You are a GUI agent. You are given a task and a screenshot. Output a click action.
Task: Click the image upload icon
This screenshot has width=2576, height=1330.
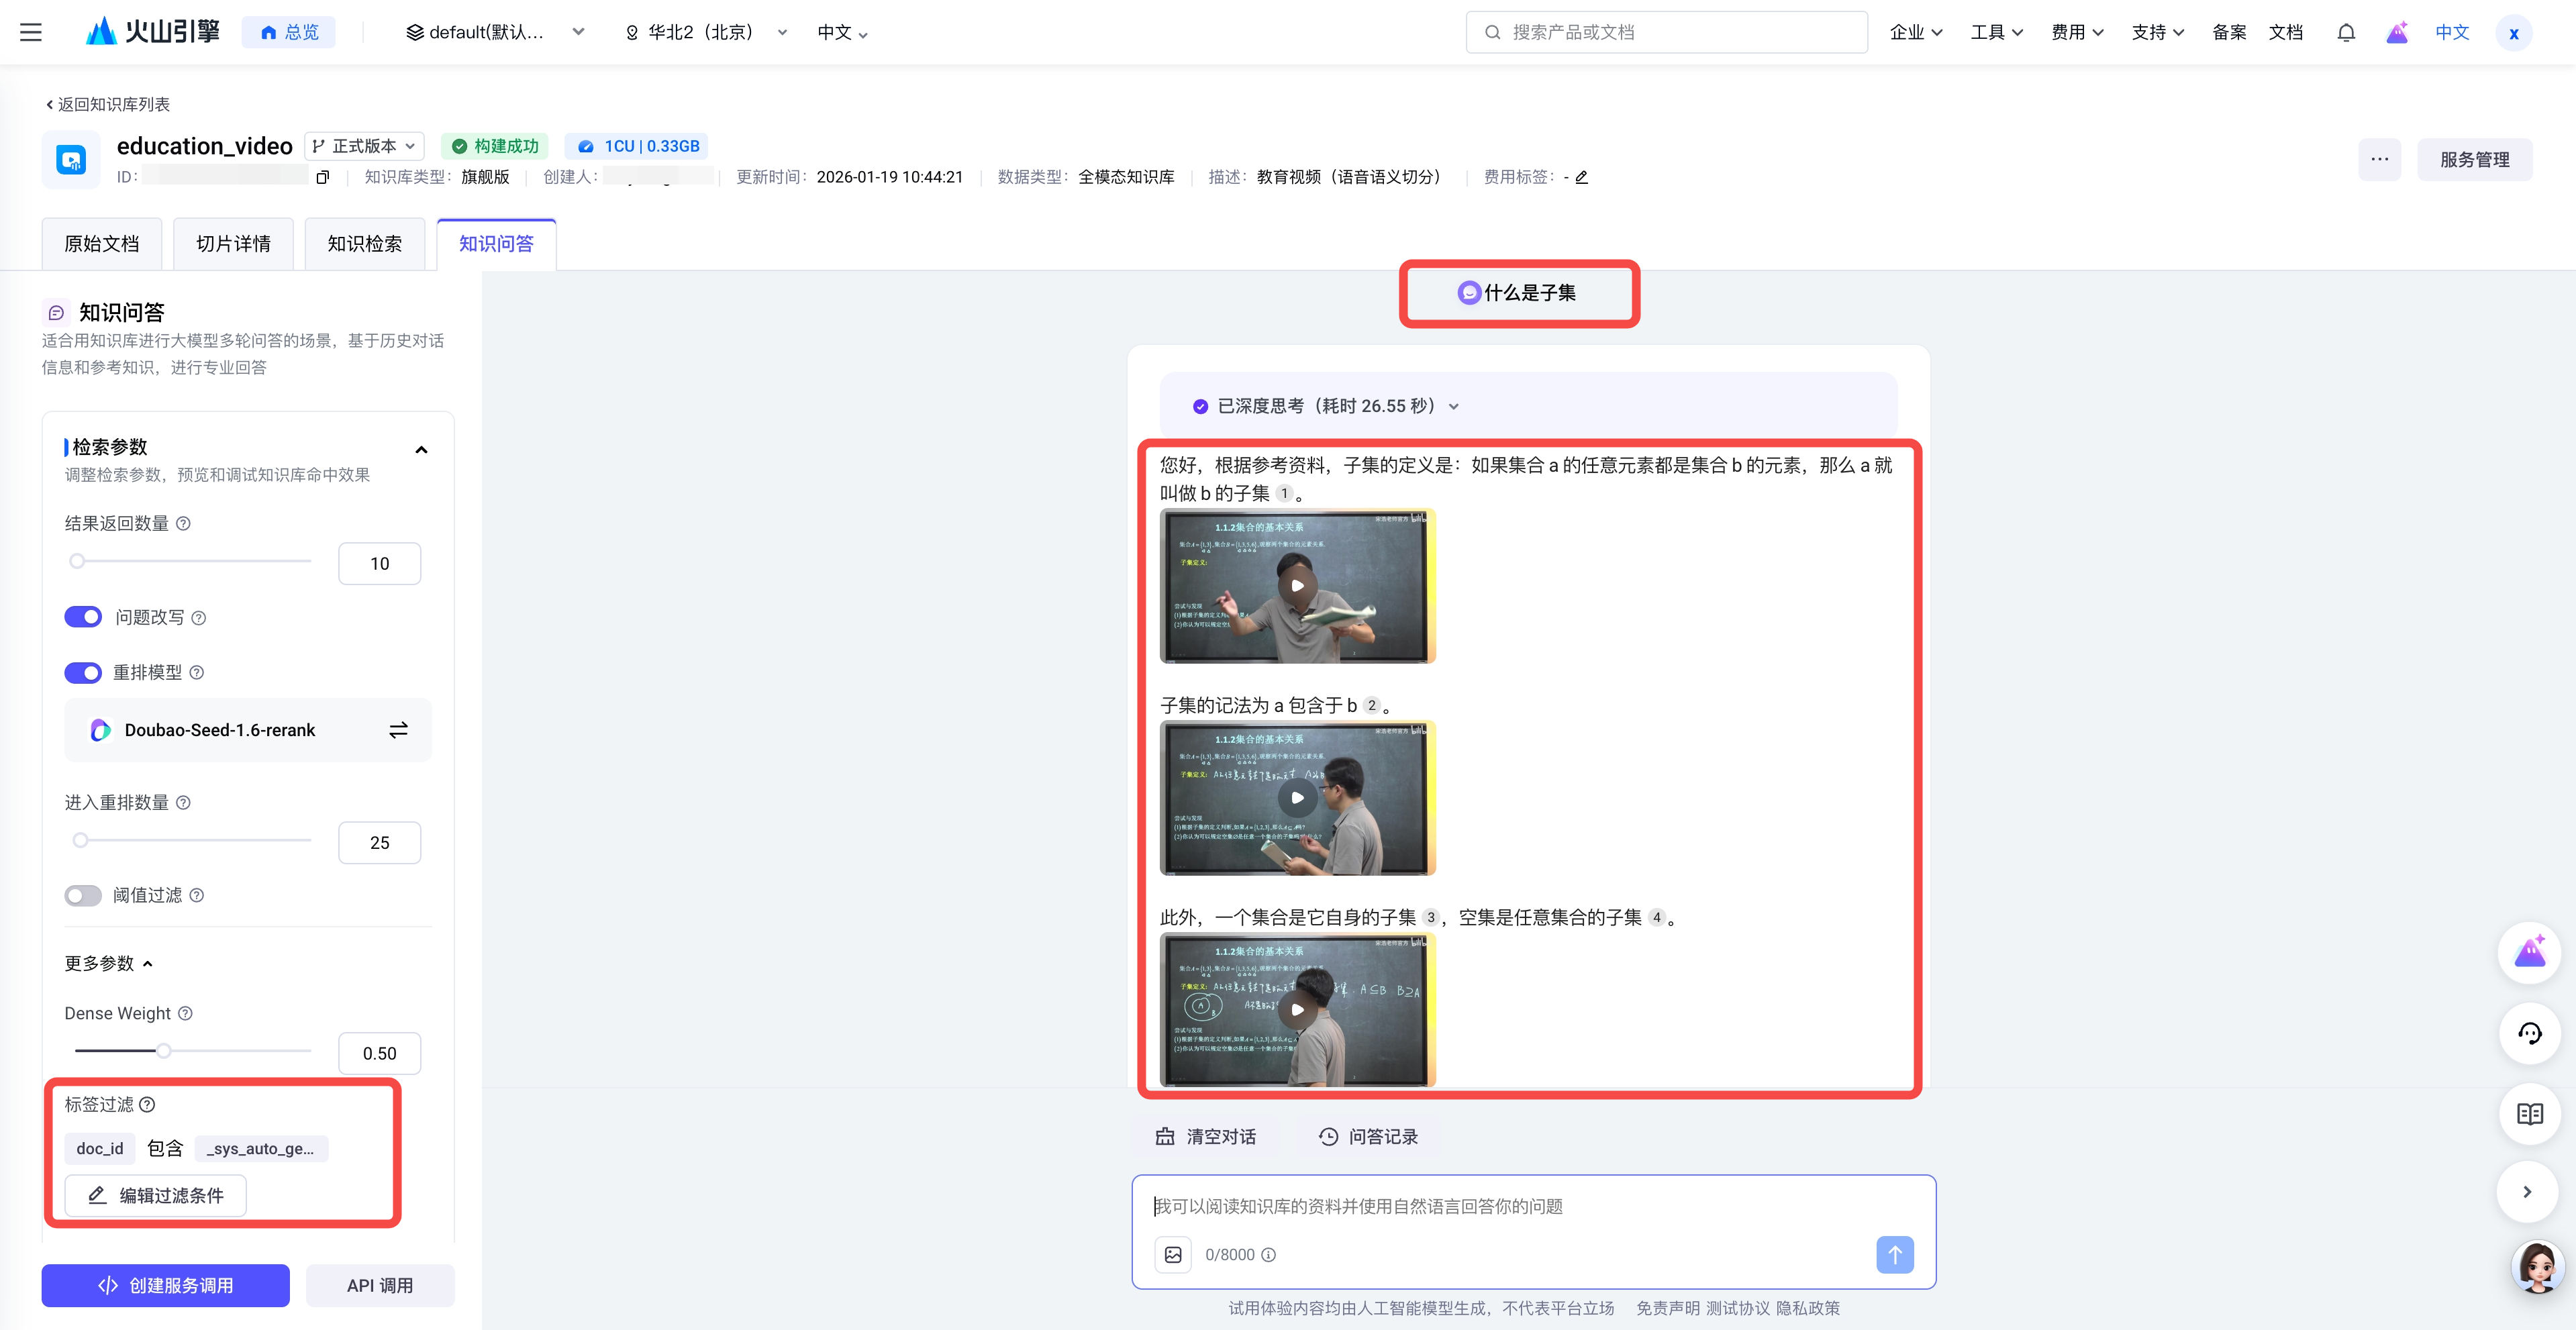tap(1173, 1254)
